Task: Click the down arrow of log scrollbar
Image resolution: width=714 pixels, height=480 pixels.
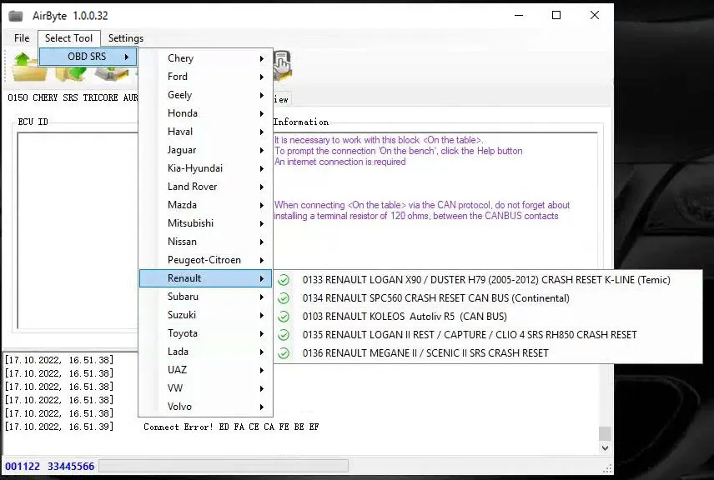Action: (x=606, y=448)
